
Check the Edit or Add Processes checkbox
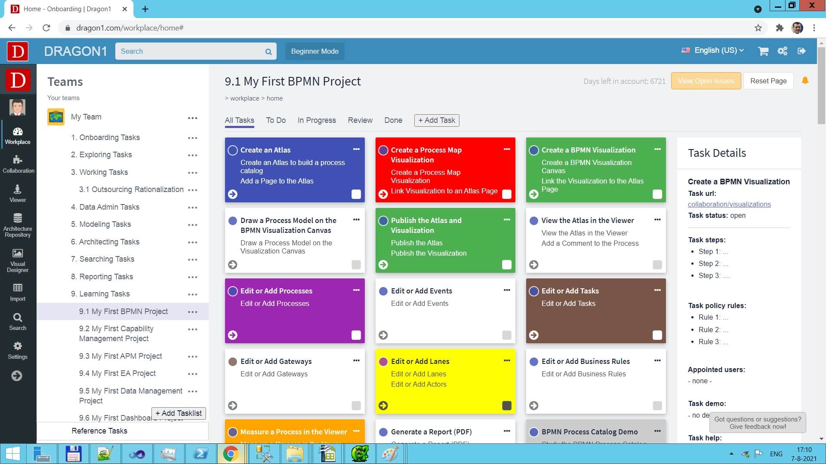point(356,335)
